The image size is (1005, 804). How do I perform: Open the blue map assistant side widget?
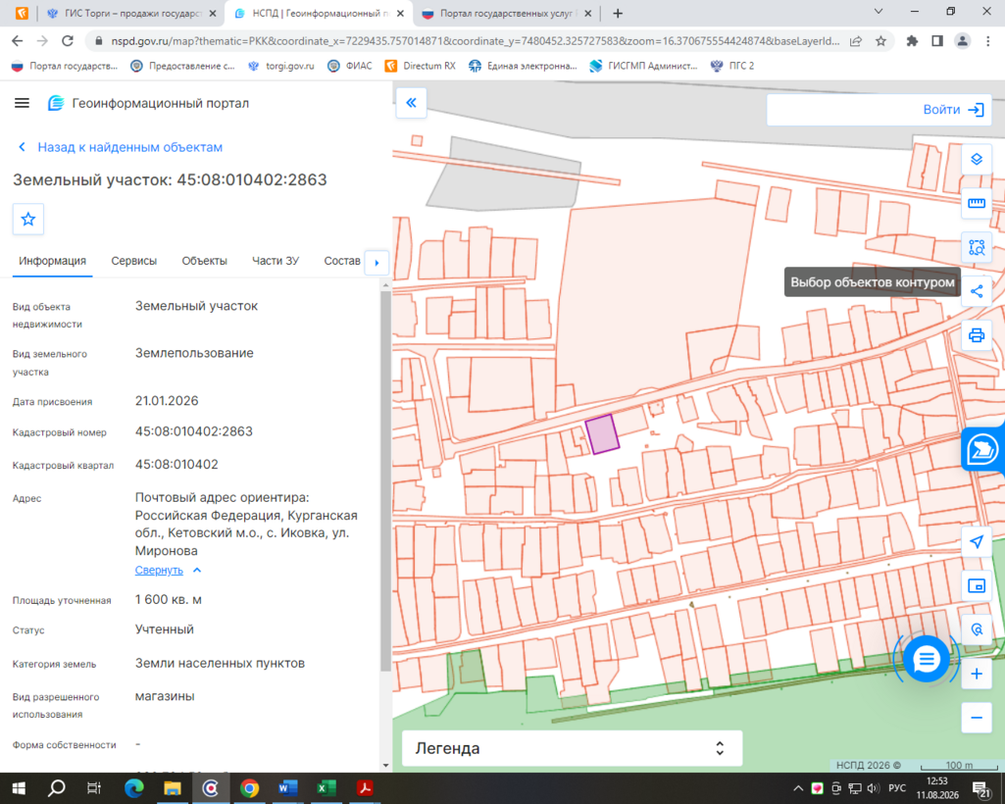tap(983, 449)
